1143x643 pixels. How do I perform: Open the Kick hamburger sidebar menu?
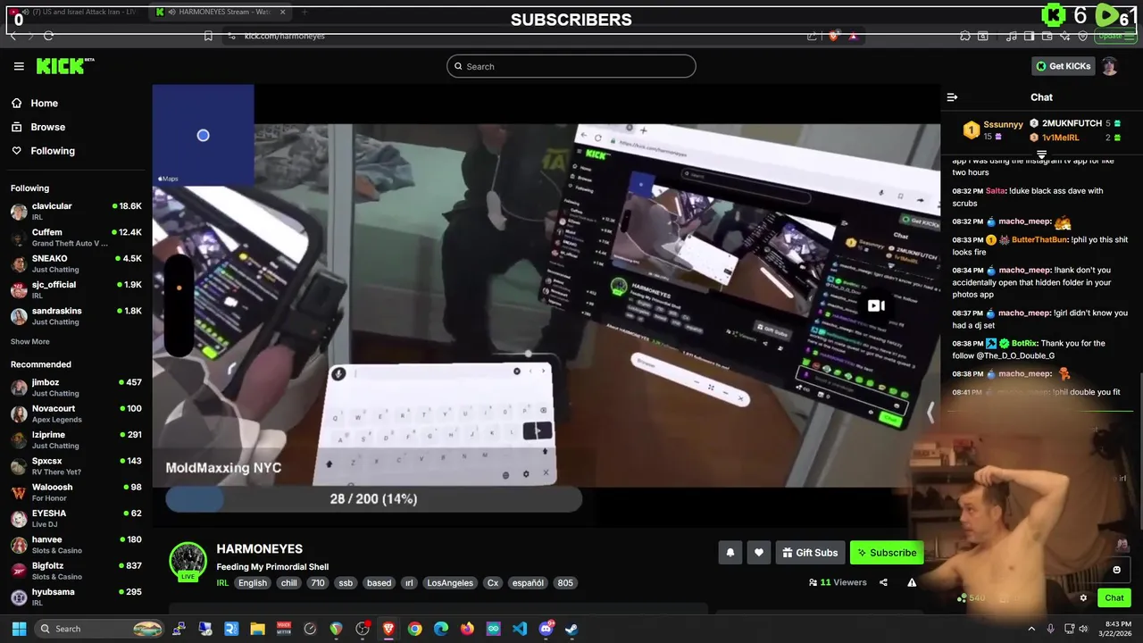coord(19,66)
